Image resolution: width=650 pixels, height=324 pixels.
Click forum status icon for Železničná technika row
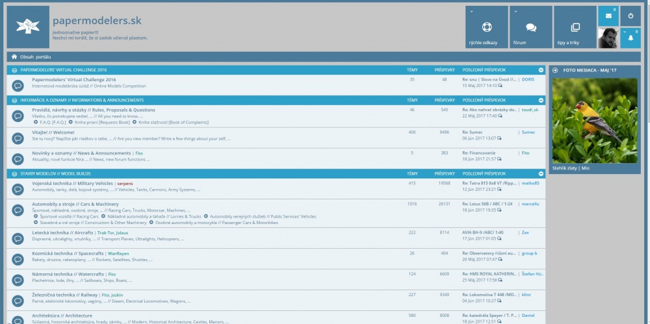tap(18, 301)
